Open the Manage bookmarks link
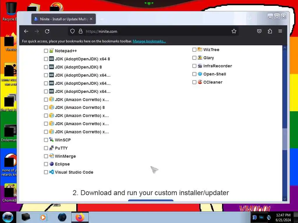 (149, 41)
